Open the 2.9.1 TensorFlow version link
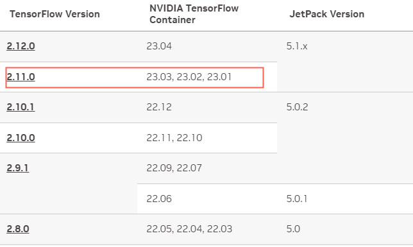The height and width of the screenshot is (247, 413). coord(18,168)
